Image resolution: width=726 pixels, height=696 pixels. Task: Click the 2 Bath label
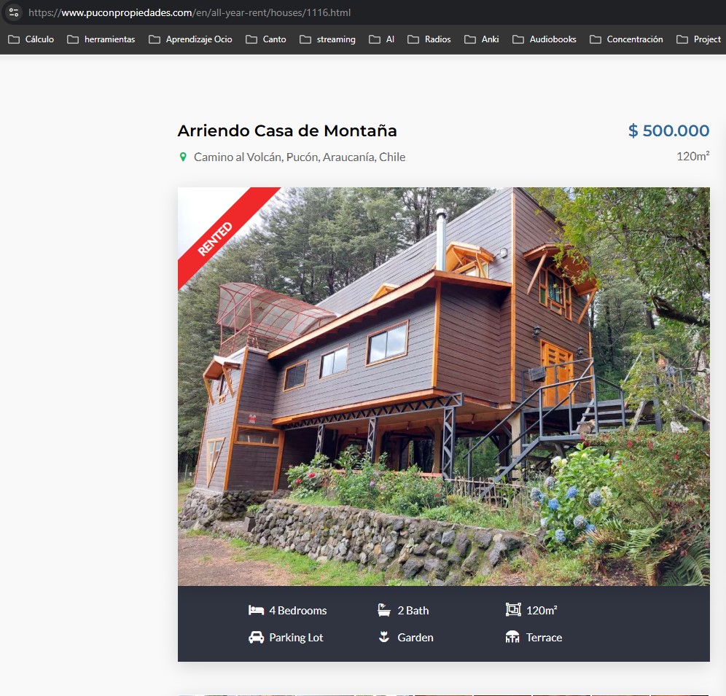tap(413, 610)
